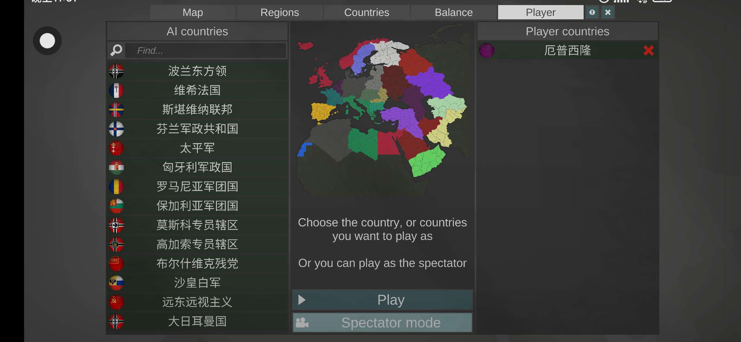Tap the floating white circle button
Viewport: 741px width, 342px height.
click(47, 41)
